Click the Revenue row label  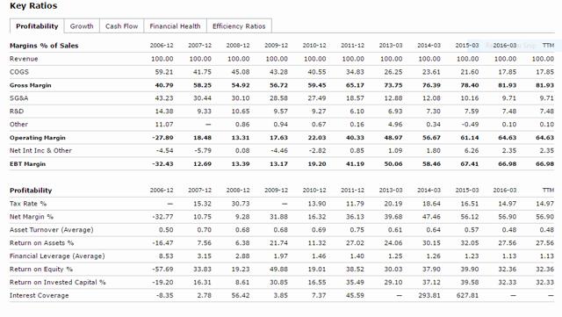(x=24, y=59)
